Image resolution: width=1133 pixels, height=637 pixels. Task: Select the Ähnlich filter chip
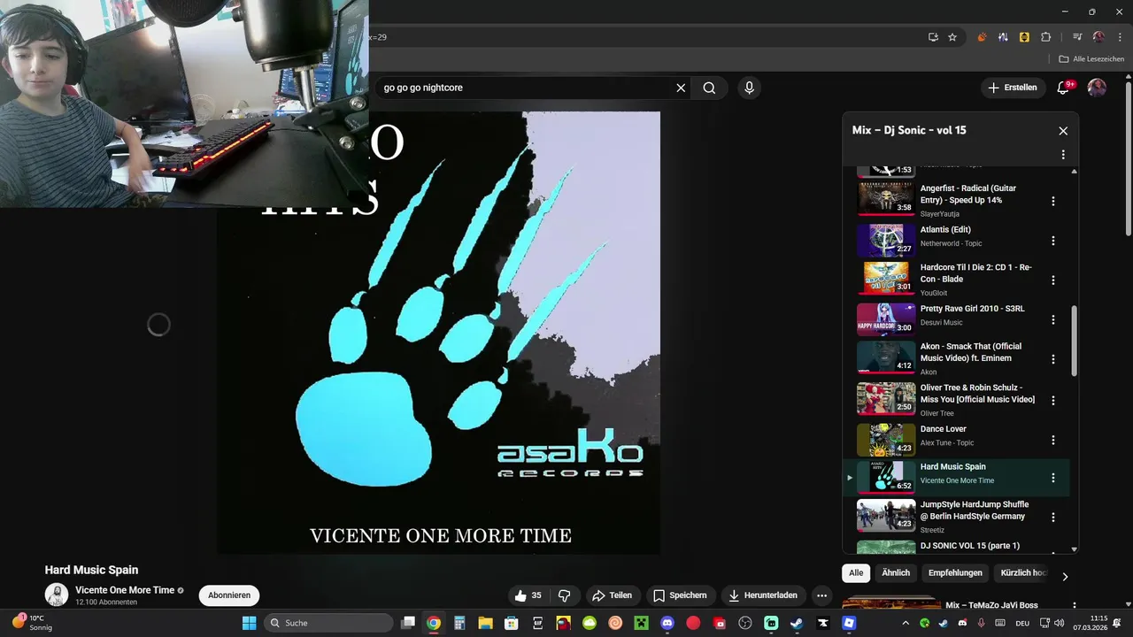pyautogui.click(x=896, y=573)
